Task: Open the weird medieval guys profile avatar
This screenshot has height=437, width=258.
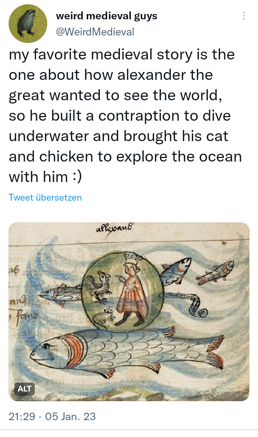Action: click(x=28, y=24)
